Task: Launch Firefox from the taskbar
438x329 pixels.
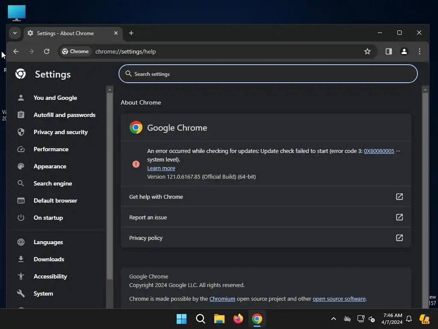Action: [x=238, y=319]
